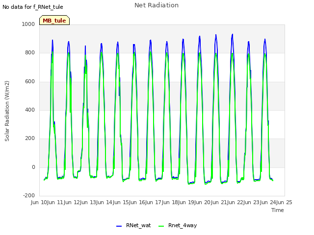
Task: Click the Solar Radiation (W/m2) axis label
Action: tap(7, 111)
